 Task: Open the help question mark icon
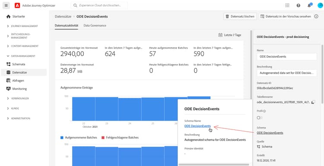[x=299, y=6]
